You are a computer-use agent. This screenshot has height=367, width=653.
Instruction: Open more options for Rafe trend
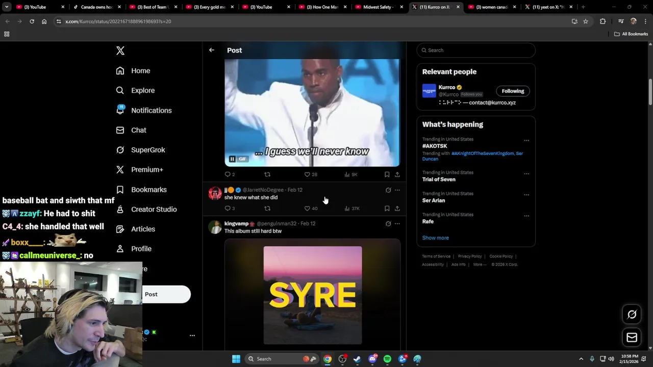click(526, 216)
